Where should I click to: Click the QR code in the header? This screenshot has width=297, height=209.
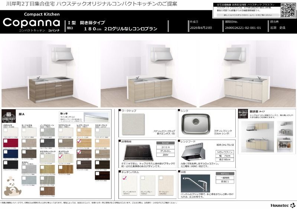[288, 10]
